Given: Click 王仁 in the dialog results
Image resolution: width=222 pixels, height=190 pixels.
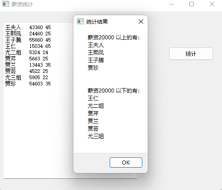Looking at the screenshot, I should pyautogui.click(x=93, y=98).
